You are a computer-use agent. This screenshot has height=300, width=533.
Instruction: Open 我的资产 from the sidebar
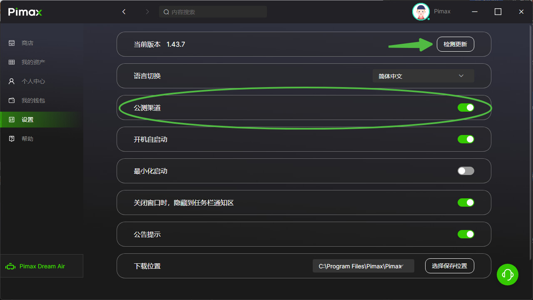point(33,62)
